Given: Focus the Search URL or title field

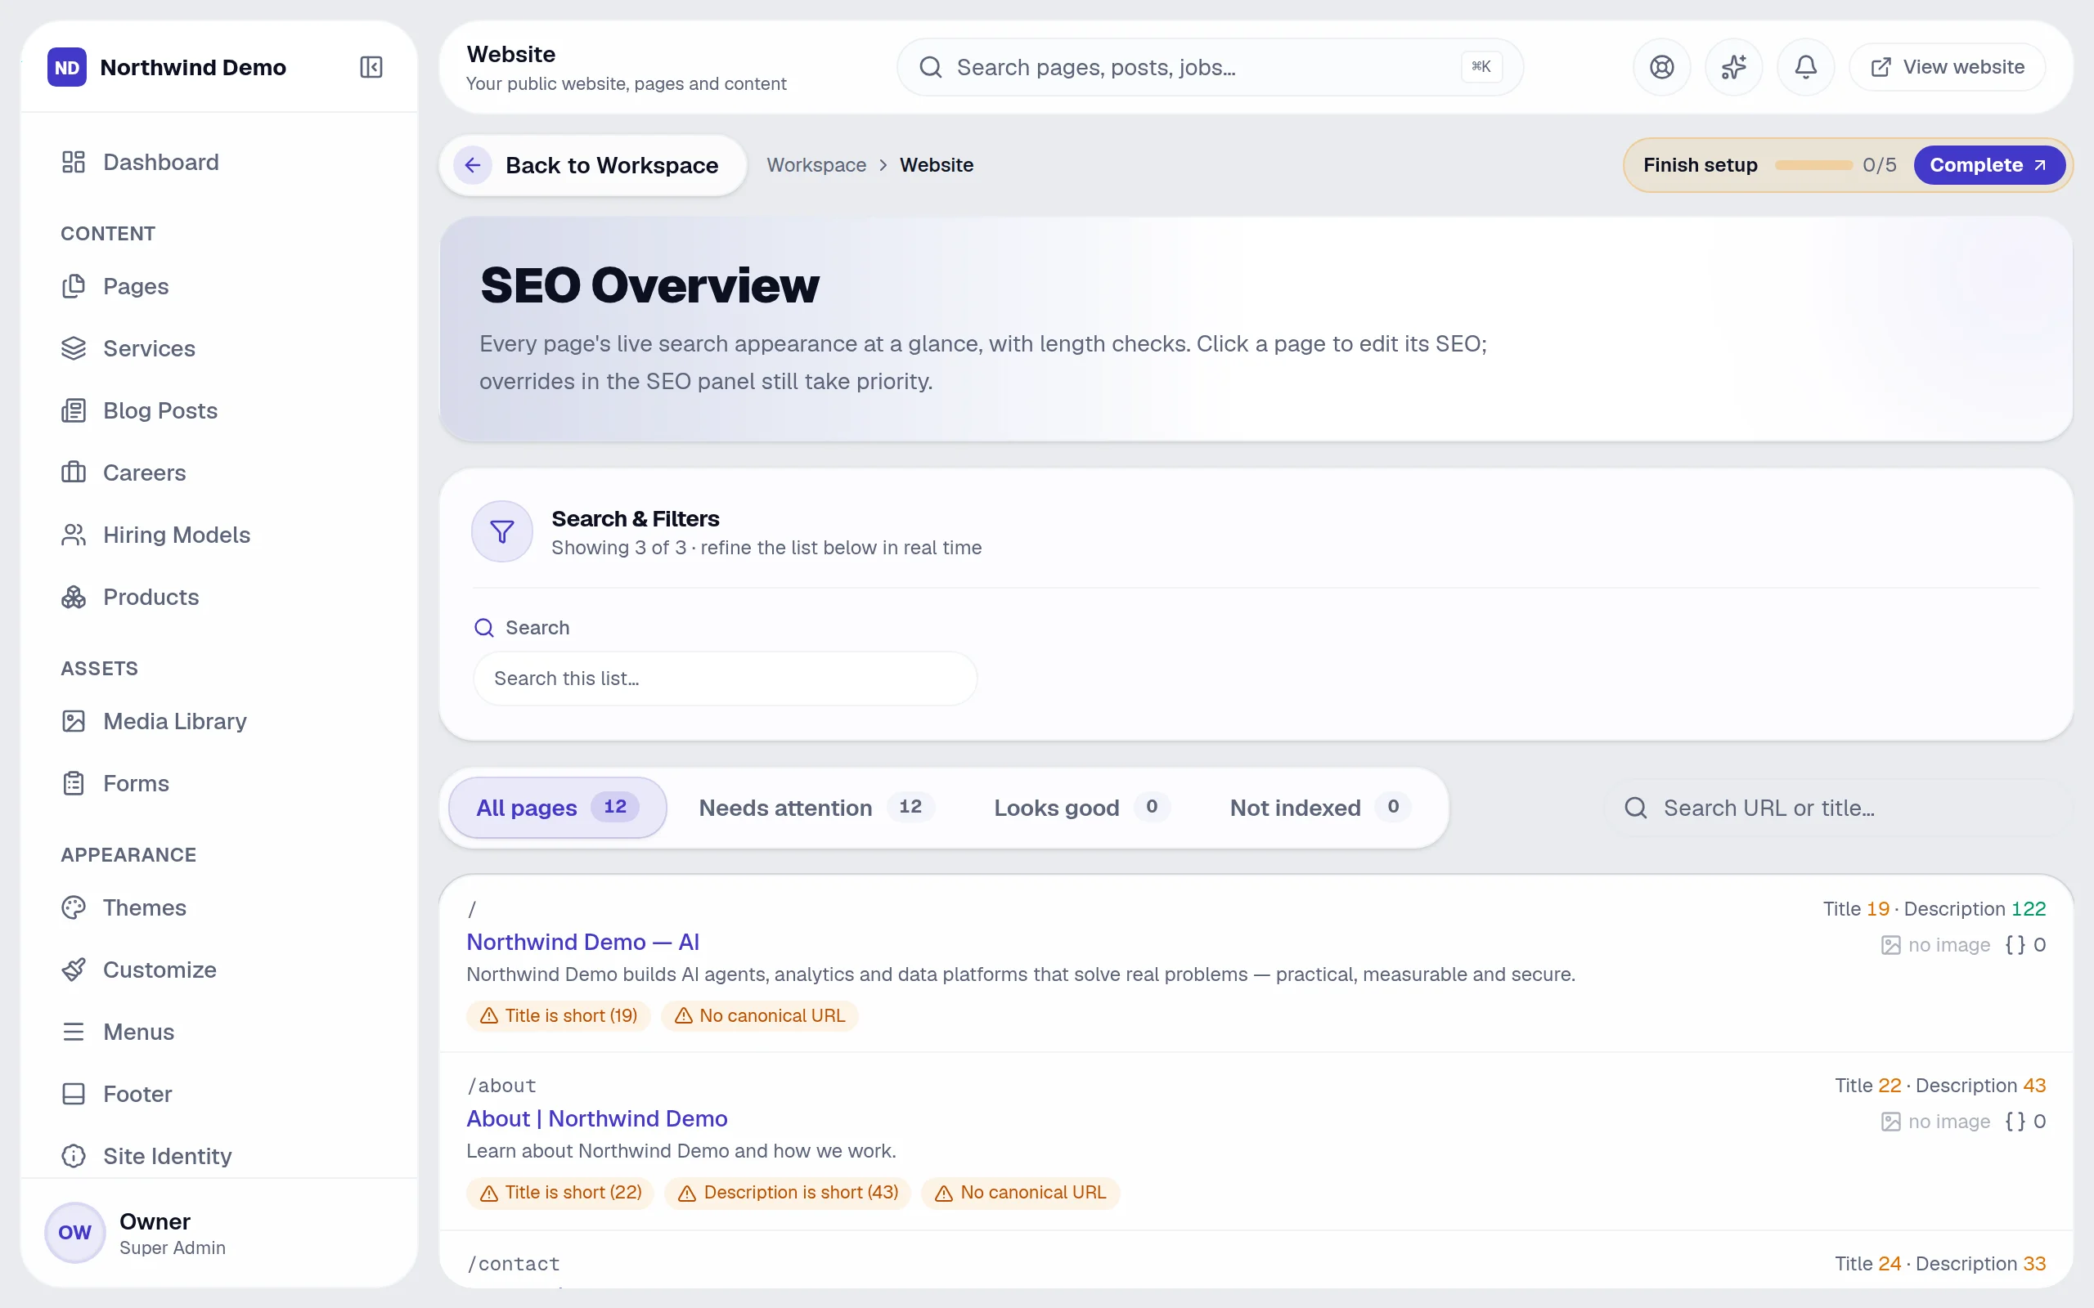Looking at the screenshot, I should tap(1838, 807).
